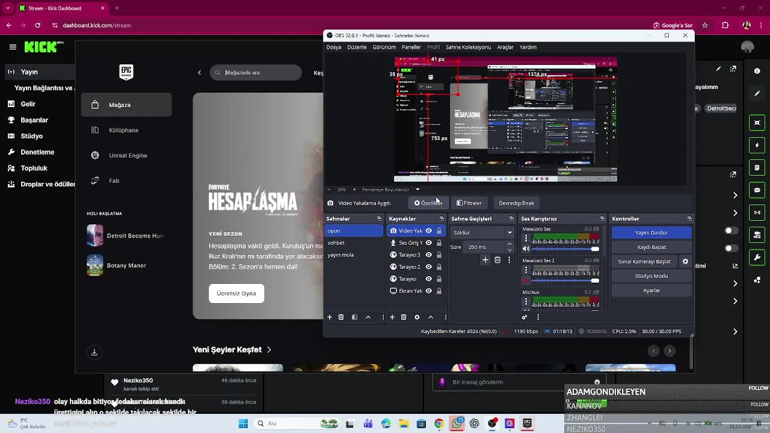Move source up with the arrow in Kaynaklar
Viewport: 770px width, 433px height.
pos(431,317)
